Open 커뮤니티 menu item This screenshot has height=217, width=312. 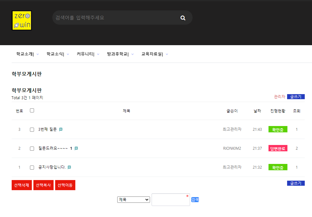tap(85, 54)
